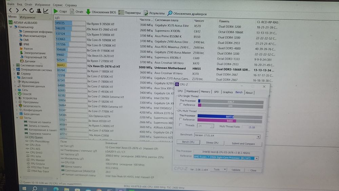339x191 pixels.
Task: Open the Mainboard tab in CPU-Z
Action: click(192, 91)
